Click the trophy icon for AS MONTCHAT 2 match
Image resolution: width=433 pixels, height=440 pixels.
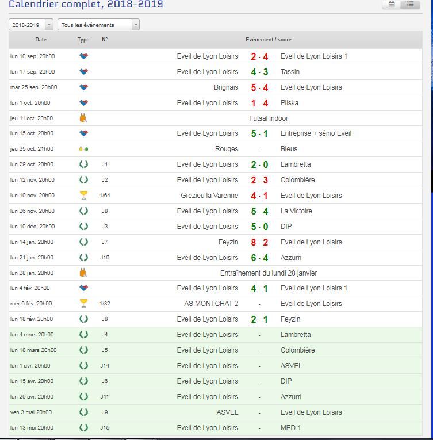(83, 304)
